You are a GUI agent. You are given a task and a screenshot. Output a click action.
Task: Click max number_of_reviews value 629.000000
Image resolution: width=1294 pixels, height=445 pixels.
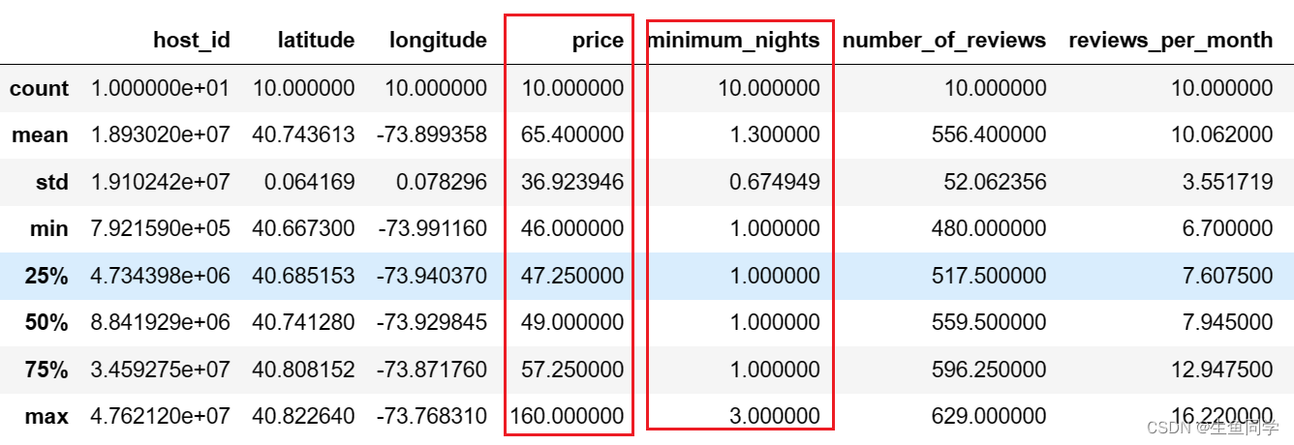[x=989, y=416]
